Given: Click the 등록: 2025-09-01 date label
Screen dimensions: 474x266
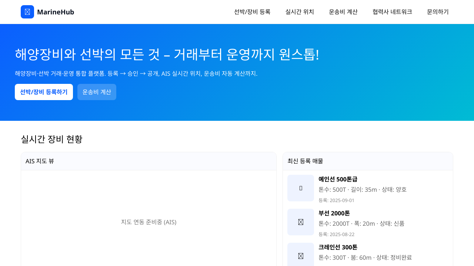Looking at the screenshot, I should [336, 200].
